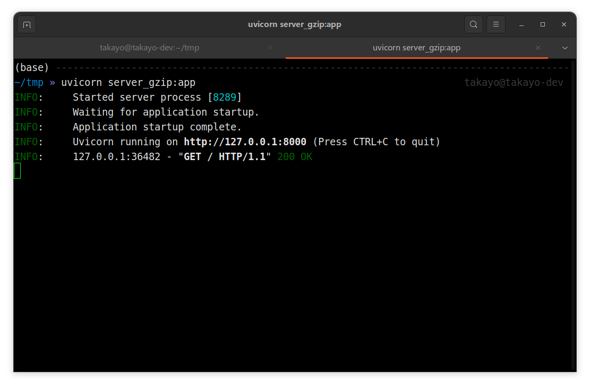Open the menu icon beside the search button
Image resolution: width=590 pixels, height=387 pixels.
[x=495, y=24]
